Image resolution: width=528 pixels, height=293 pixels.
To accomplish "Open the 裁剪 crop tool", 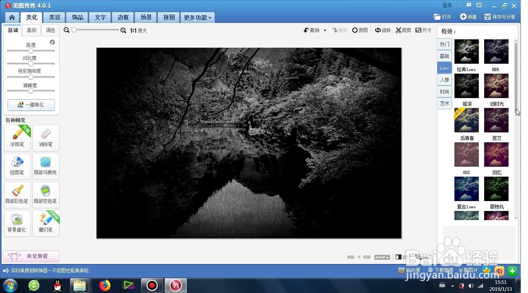I will coord(403,30).
